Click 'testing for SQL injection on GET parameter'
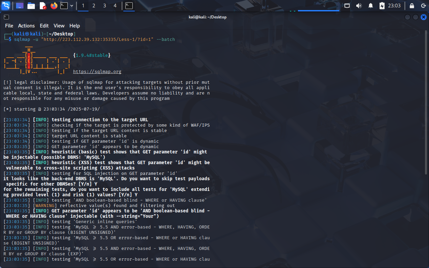 coord(90,174)
